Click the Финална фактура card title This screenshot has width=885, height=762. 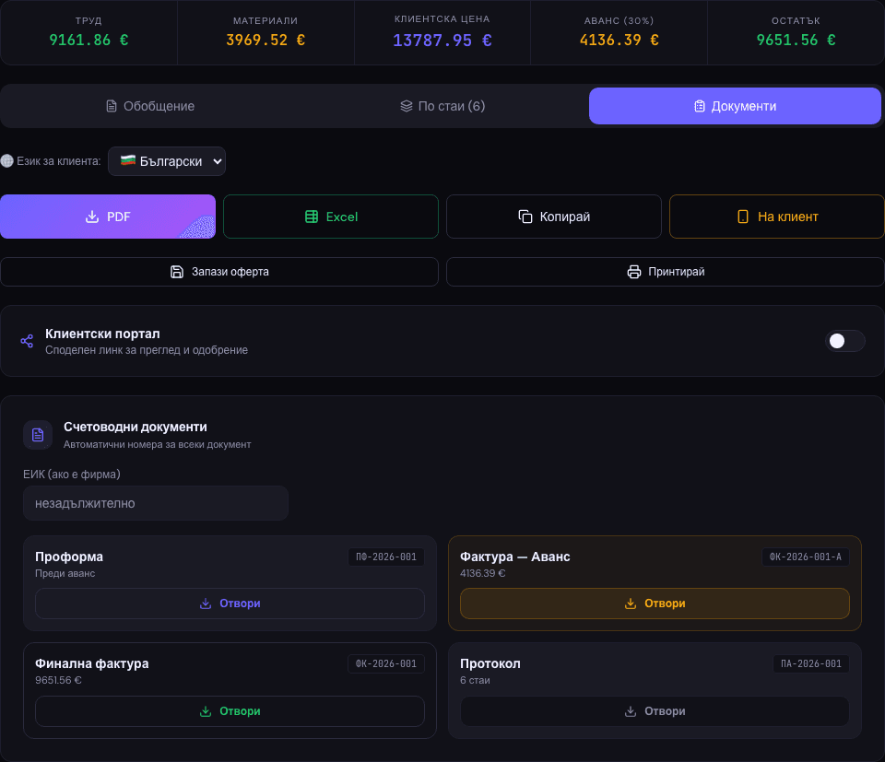(92, 663)
